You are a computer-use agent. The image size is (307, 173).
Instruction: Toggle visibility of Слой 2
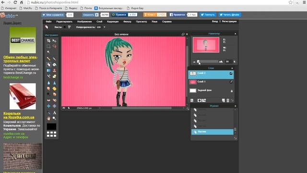point(231,74)
